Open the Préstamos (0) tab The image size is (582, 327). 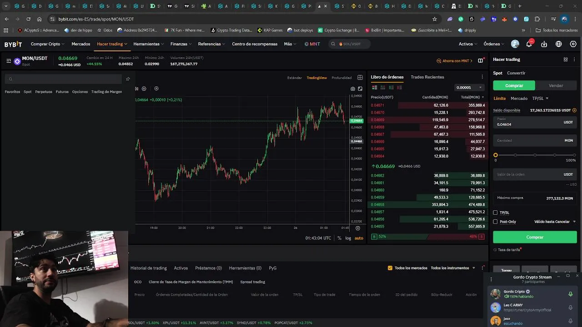click(x=208, y=268)
